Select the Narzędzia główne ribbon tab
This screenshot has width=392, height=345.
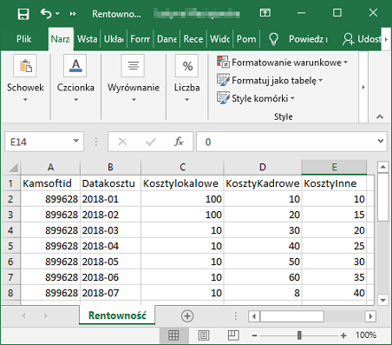pos(61,39)
